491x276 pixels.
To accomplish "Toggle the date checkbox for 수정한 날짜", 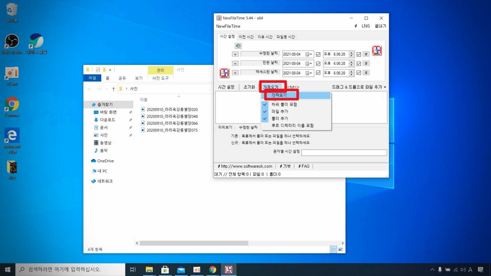I will tap(318, 54).
